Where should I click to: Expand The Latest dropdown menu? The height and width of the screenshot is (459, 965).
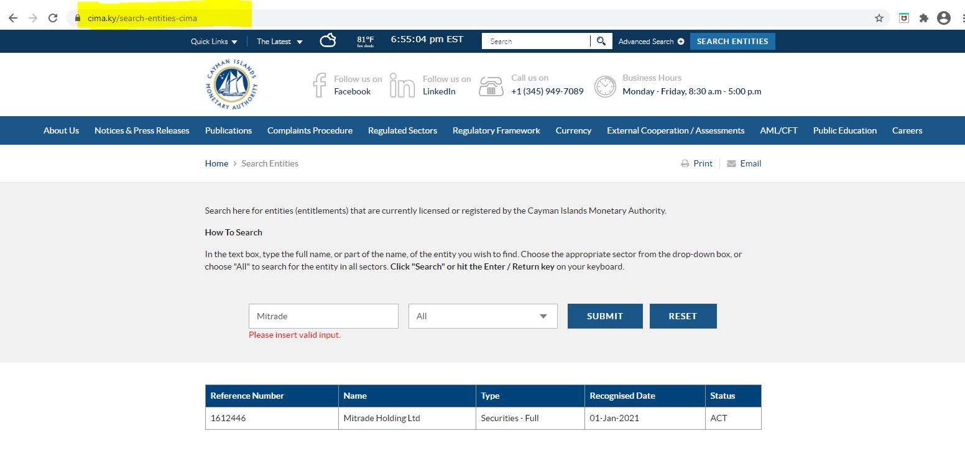tap(279, 42)
